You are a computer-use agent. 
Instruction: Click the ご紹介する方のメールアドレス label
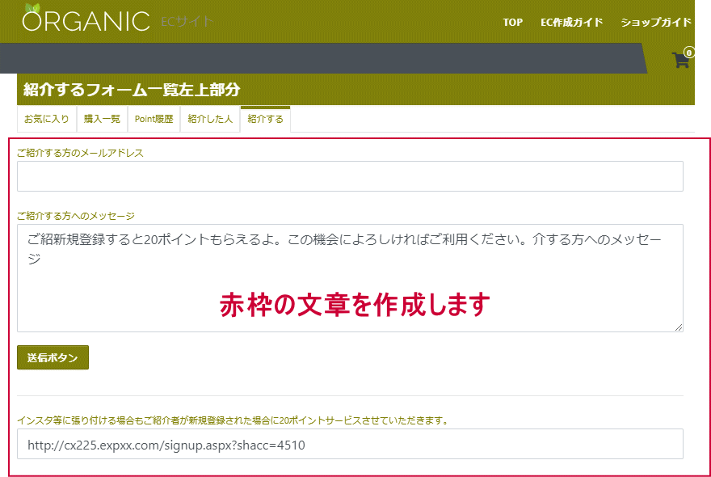(80, 153)
